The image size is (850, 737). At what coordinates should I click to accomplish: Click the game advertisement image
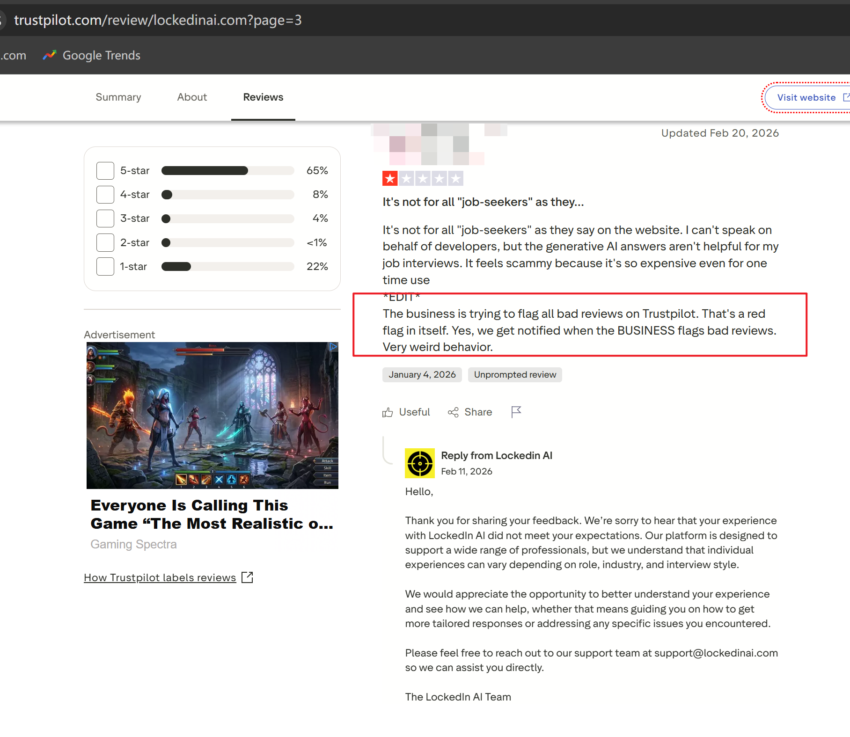212,416
